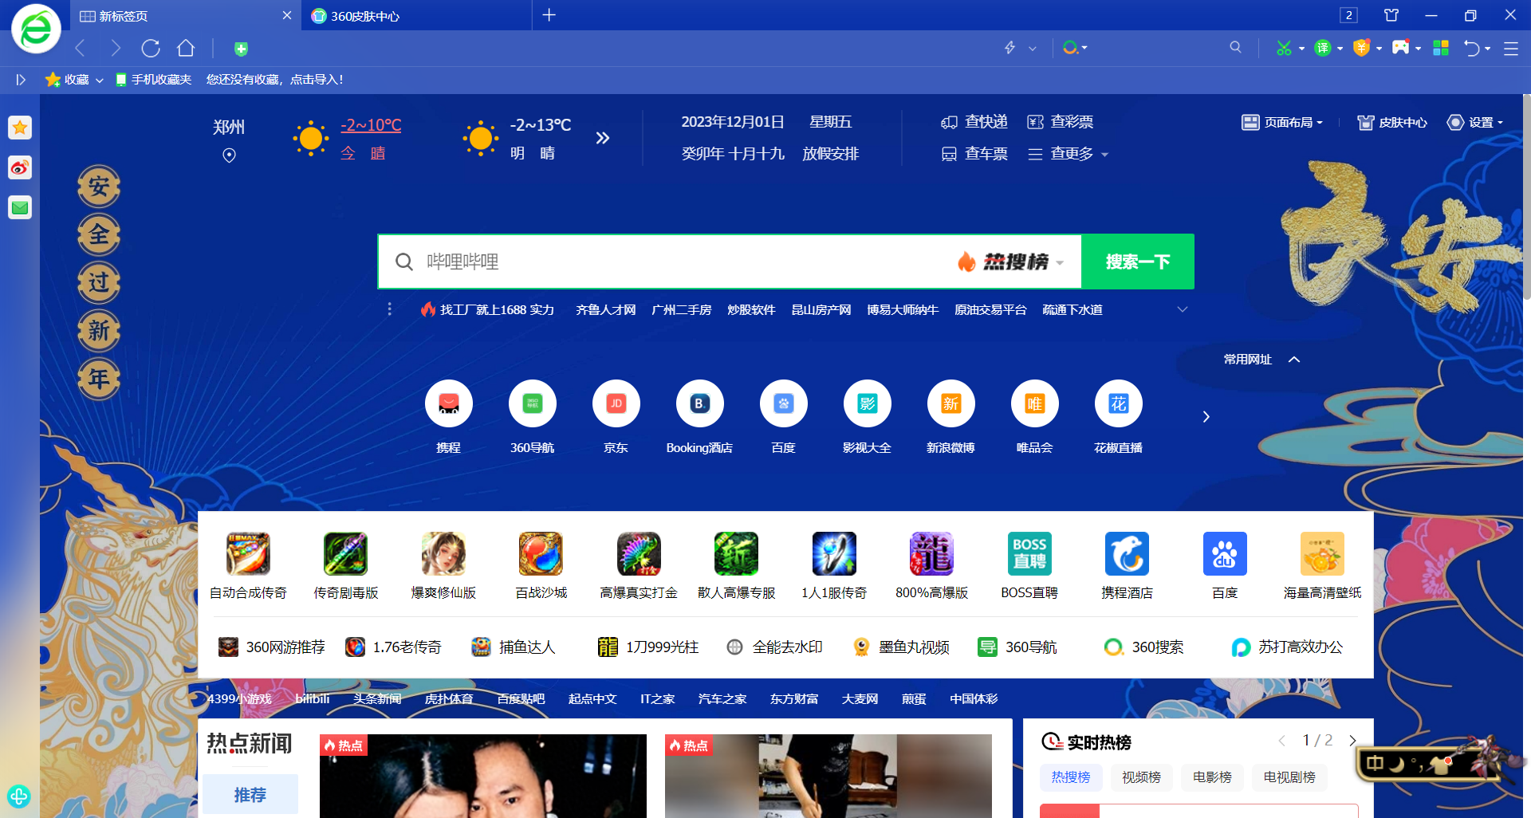Click the browser back arrow
Viewport: 1531px width, 818px height.
tap(80, 49)
